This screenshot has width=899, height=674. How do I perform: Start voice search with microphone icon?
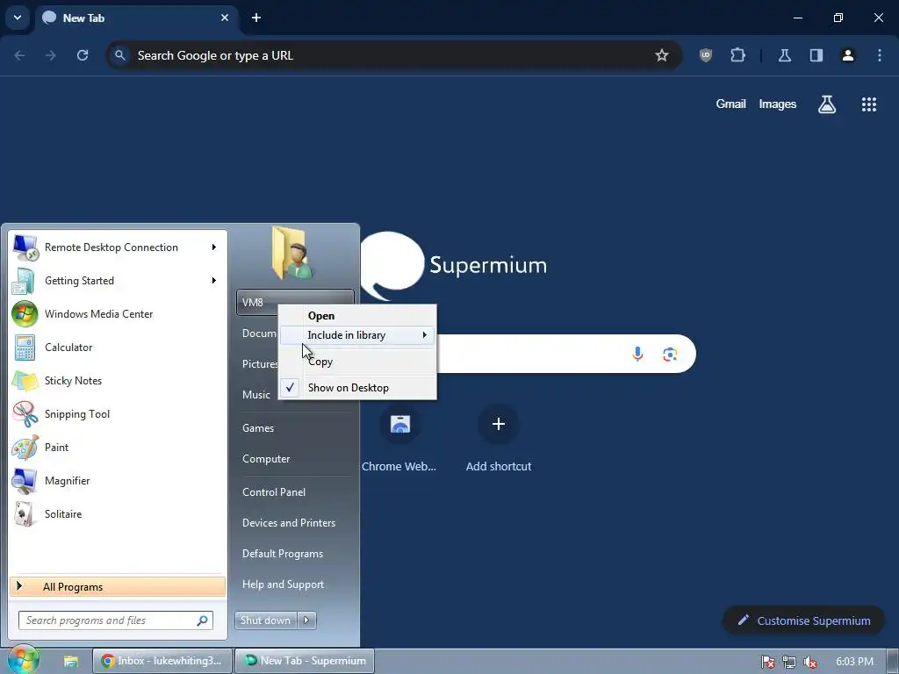(637, 354)
